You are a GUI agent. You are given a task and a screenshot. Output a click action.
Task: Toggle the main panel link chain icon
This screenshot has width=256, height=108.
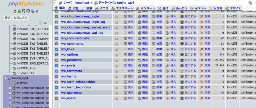pyautogui.click(x=45, y=23)
